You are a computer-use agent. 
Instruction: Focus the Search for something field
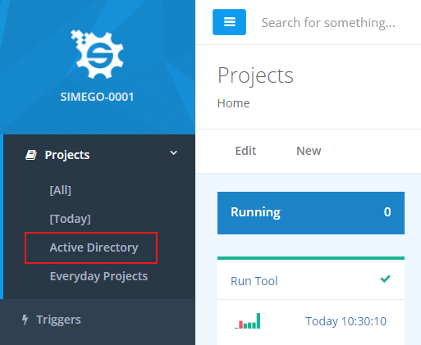(x=328, y=22)
